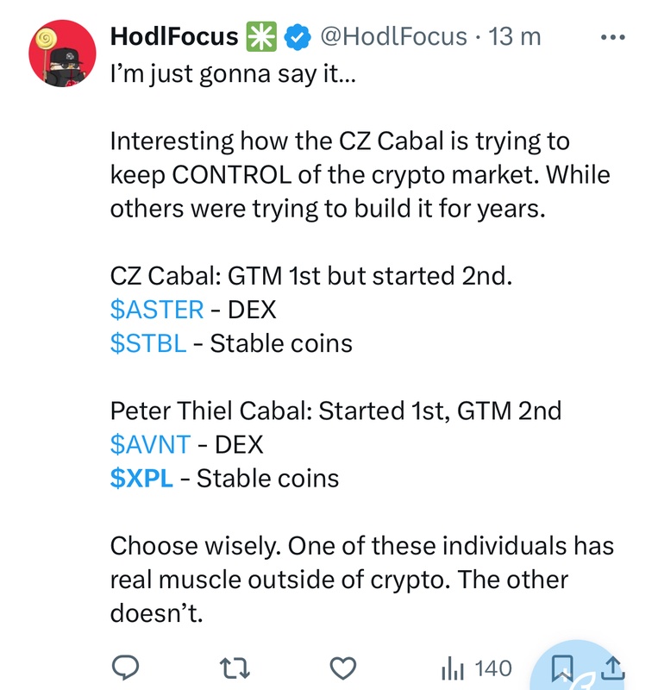Like the post with the heart icon
Screen dimensions: 658x690
tap(344, 668)
